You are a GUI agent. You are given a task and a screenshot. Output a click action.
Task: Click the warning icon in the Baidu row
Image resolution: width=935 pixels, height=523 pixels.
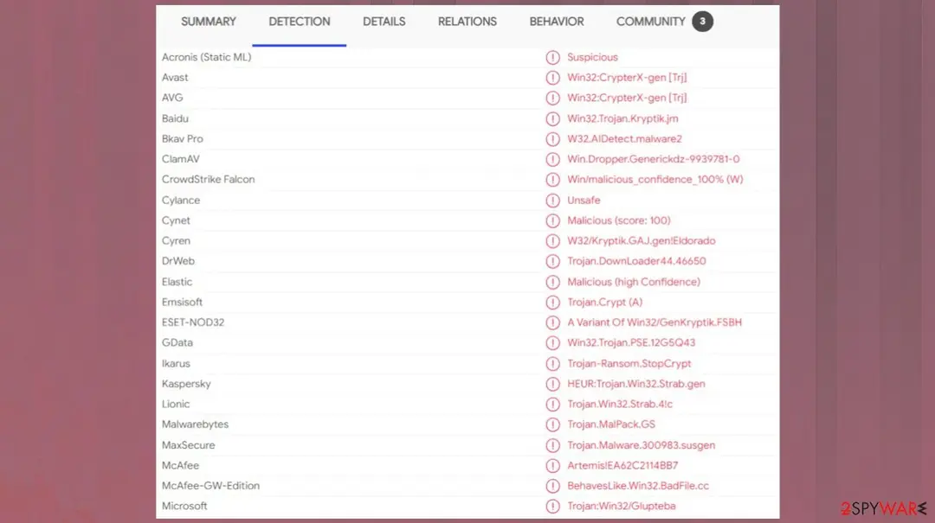[552, 118]
